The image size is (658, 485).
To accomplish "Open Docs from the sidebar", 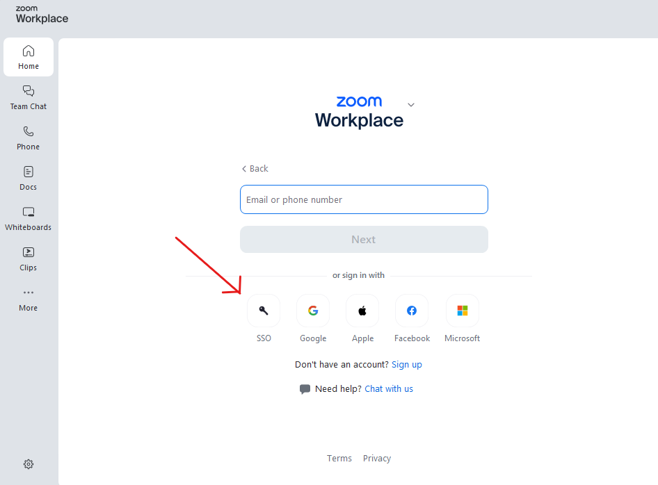I will tap(28, 178).
